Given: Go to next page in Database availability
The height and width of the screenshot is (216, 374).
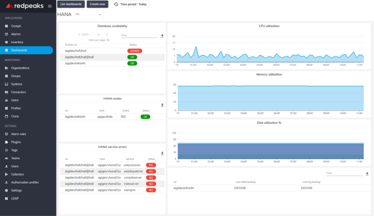Looking at the screenshot, I should (107, 34).
